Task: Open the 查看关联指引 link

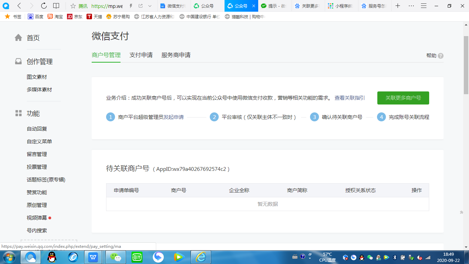Action: (x=350, y=98)
